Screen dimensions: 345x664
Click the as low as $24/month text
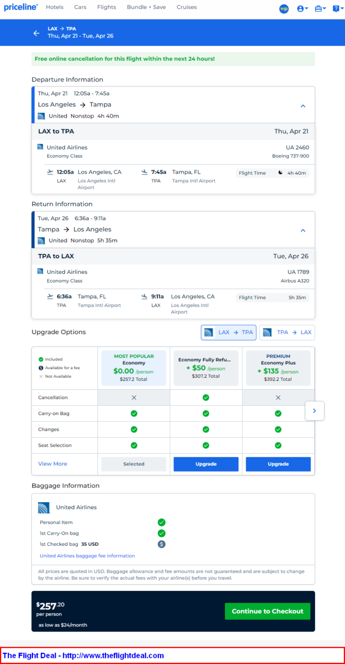tap(63, 625)
